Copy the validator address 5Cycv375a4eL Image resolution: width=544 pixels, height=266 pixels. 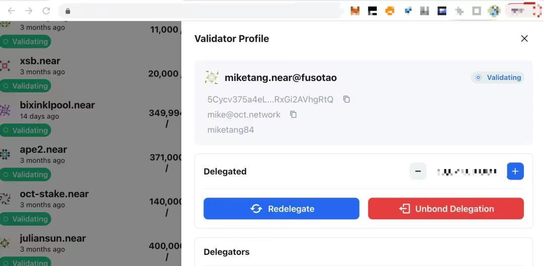pos(346,100)
